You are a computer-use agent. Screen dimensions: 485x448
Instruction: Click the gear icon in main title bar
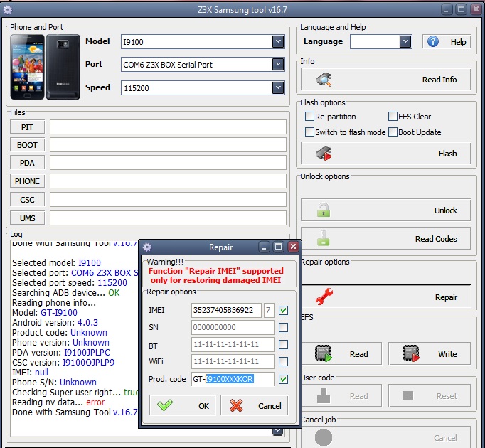pyautogui.click(x=8, y=9)
